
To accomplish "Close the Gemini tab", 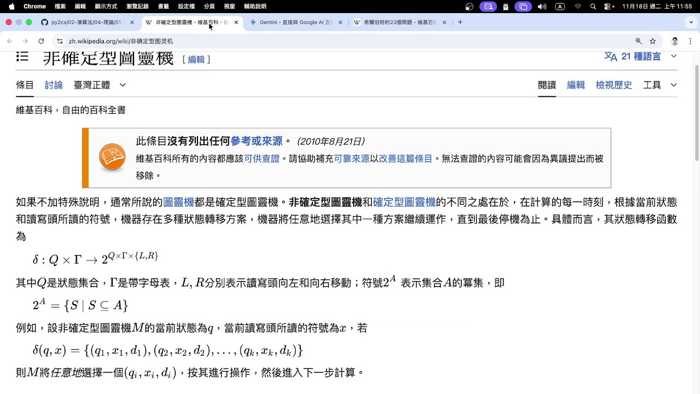I will point(340,22).
